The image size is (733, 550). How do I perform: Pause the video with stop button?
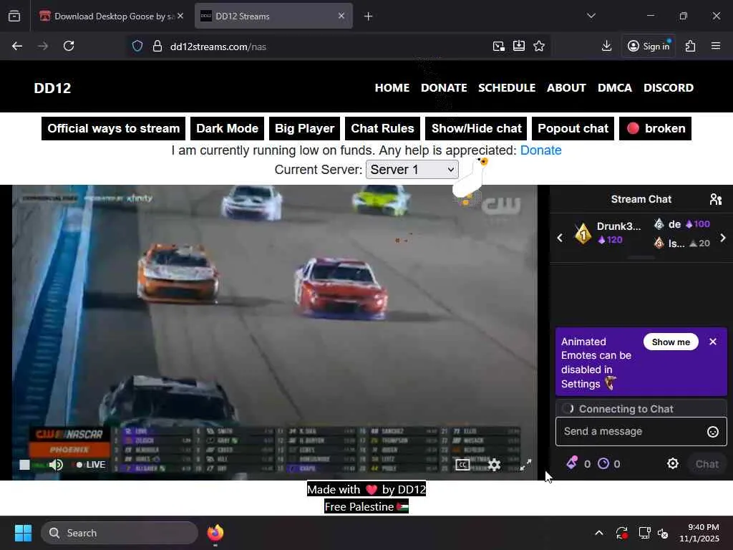[24, 464]
